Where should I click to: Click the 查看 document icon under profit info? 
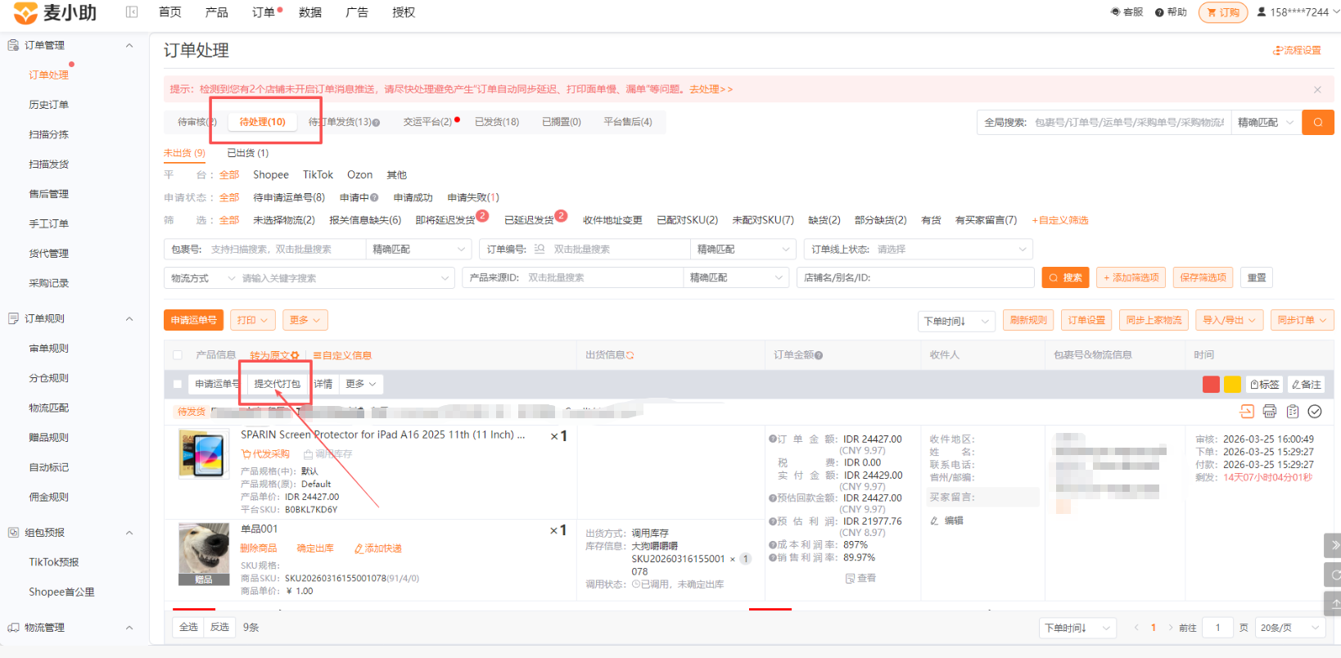point(860,578)
